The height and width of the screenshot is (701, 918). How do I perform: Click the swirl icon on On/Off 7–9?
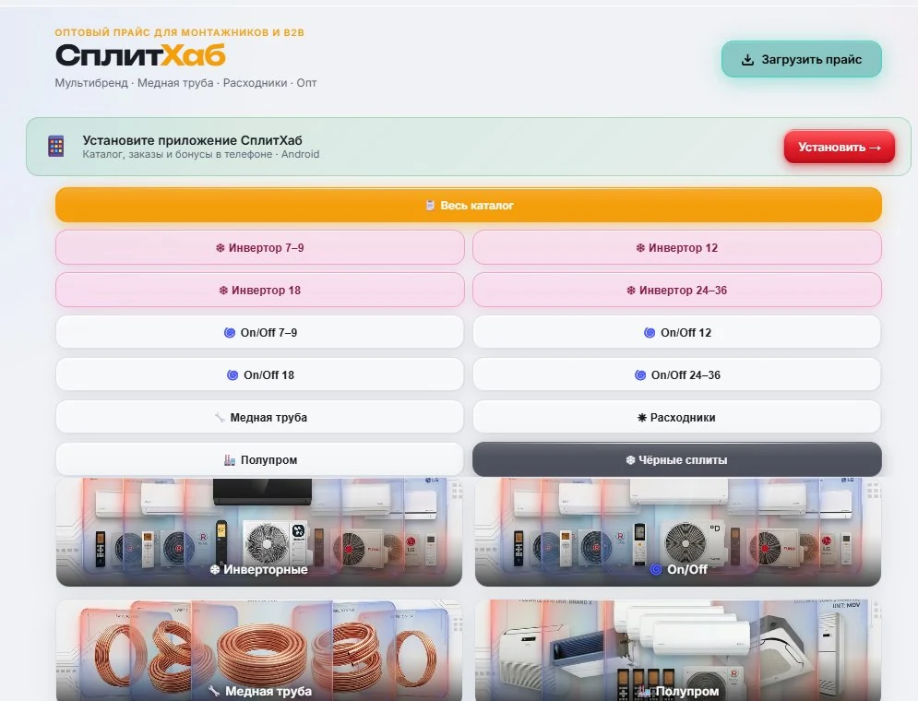230,332
